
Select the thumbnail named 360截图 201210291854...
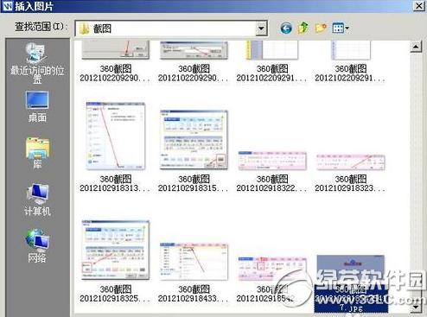(x=271, y=279)
